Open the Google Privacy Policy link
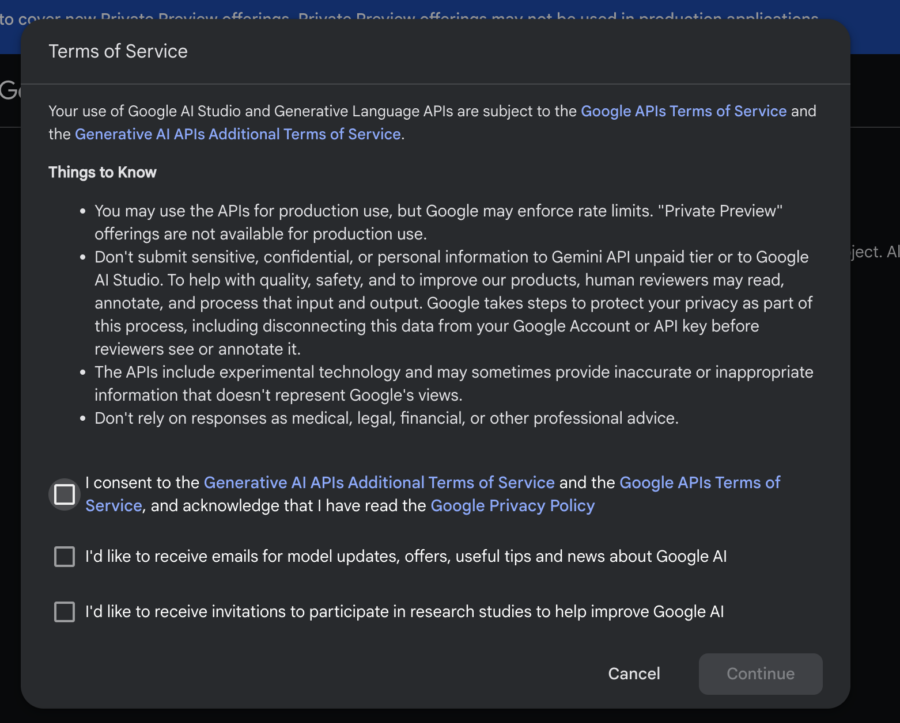Image resolution: width=900 pixels, height=723 pixels. click(512, 505)
